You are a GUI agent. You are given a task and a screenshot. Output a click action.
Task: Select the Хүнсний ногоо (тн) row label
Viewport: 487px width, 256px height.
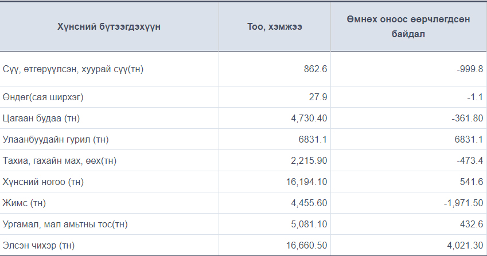click(43, 182)
